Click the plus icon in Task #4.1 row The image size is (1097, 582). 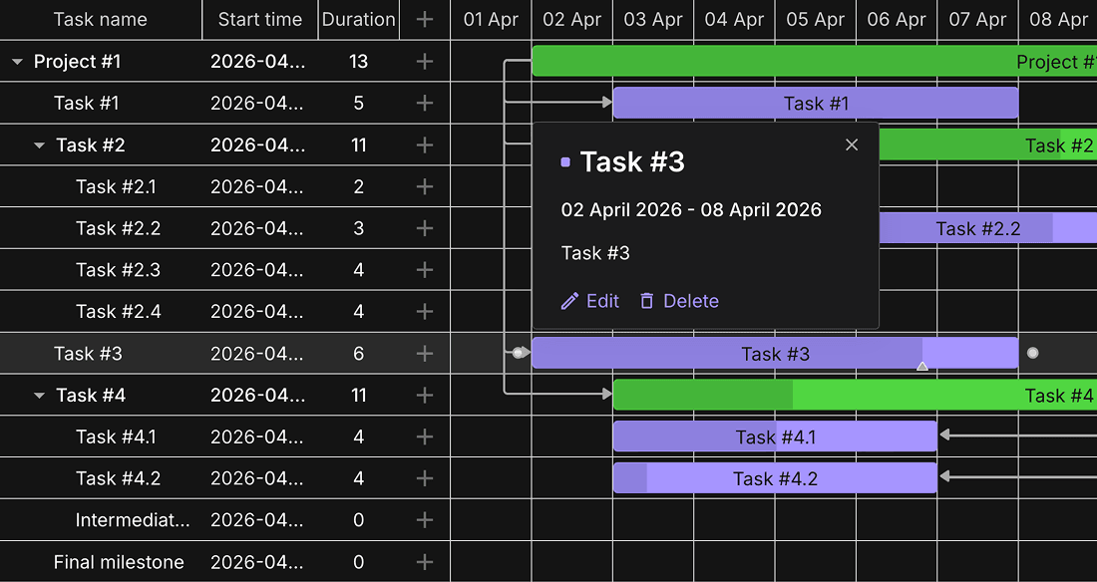pos(425,436)
